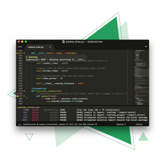Collapse the __init__ fold arrow on line 182
This screenshot has width=166, height=166.
pos(24,53)
